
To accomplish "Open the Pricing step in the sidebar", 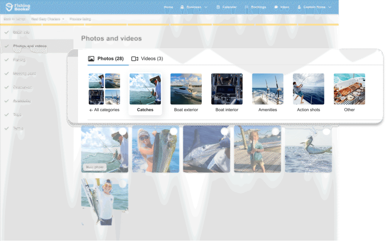I will click(20, 60).
